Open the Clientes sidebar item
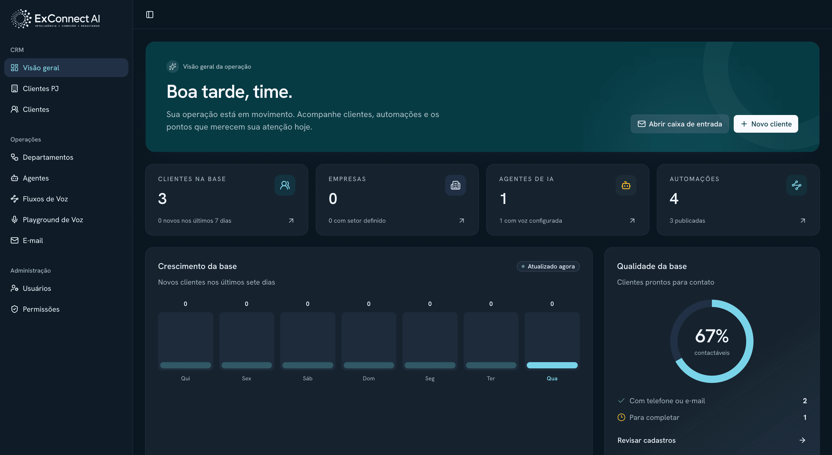The width and height of the screenshot is (832, 455). [x=66, y=109]
